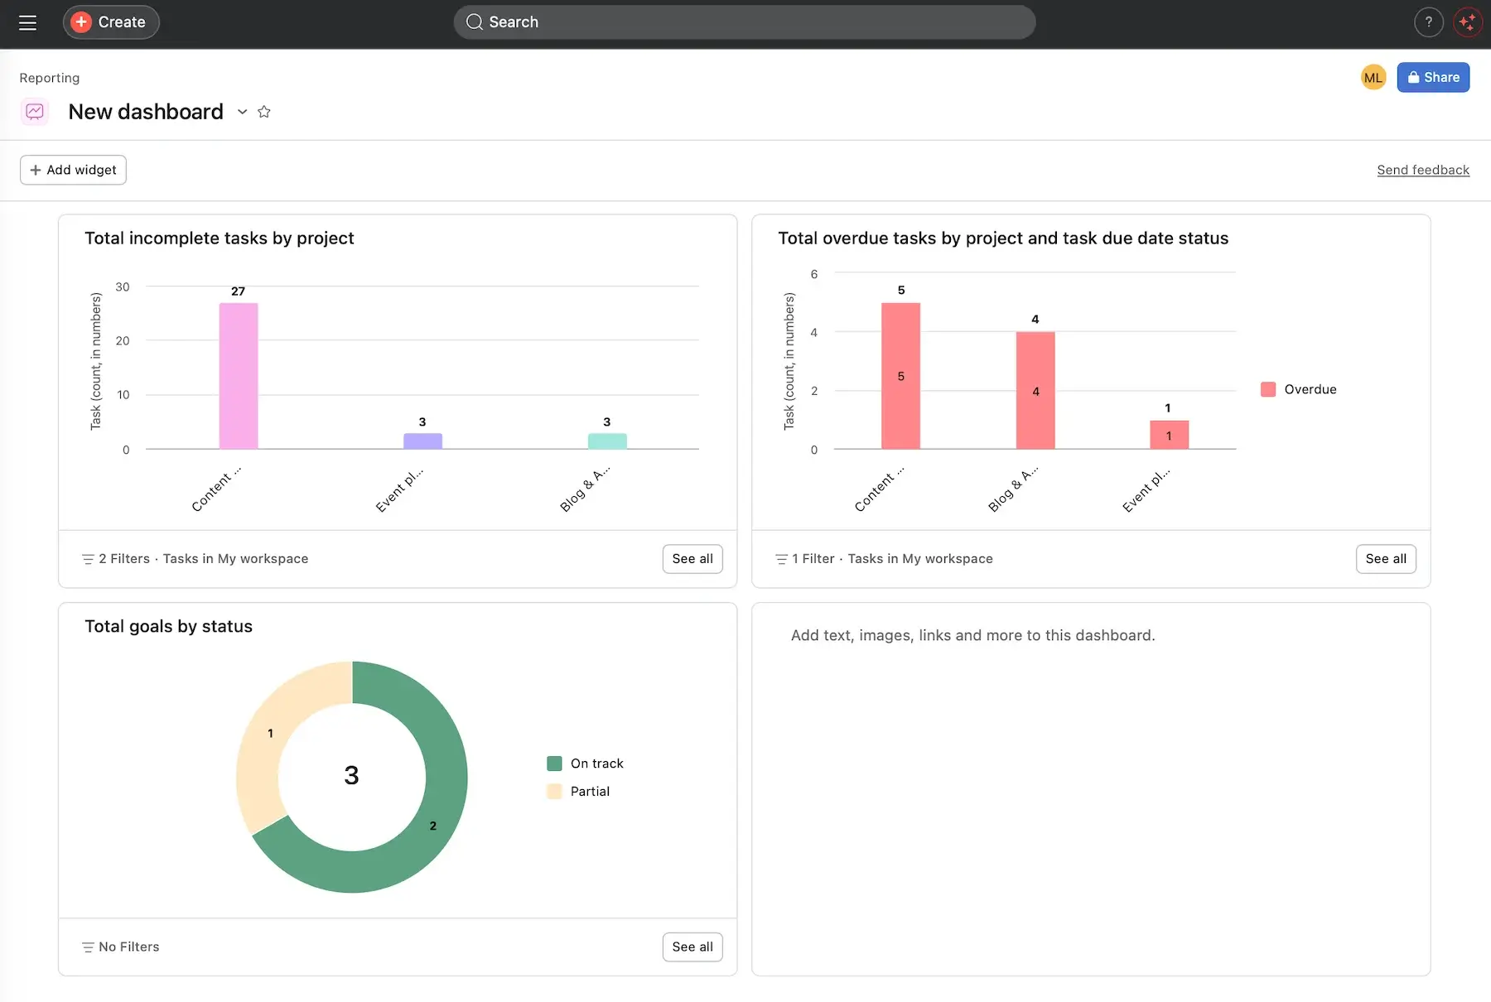
Task: Click the purple Event pl... bar
Action: click(x=422, y=441)
